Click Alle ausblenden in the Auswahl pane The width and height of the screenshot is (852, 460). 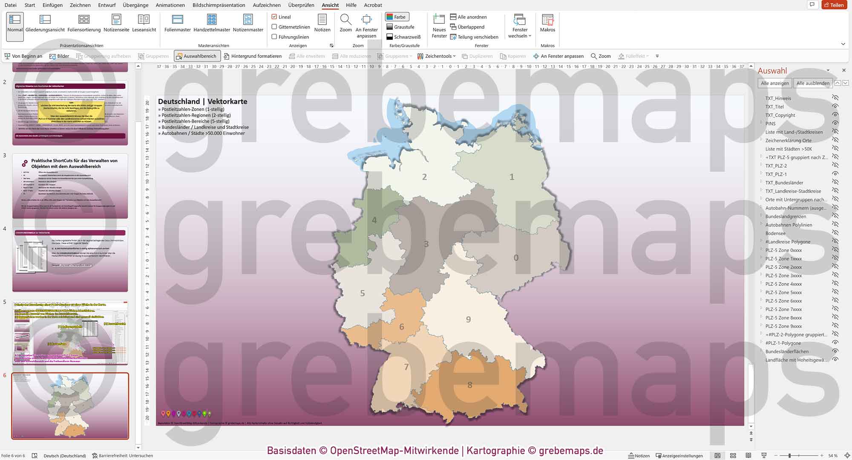pos(812,83)
